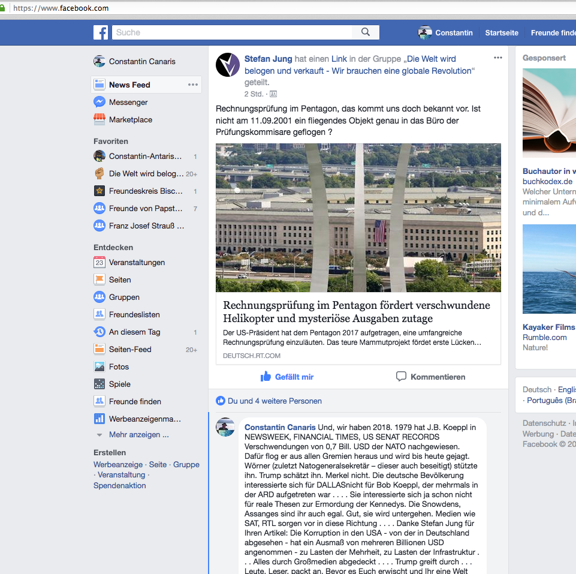The width and height of the screenshot is (576, 574).
Task: Open post options menu of Stefan Jung
Action: coord(497,58)
